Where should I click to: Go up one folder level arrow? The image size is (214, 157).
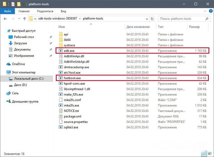pos(25,19)
